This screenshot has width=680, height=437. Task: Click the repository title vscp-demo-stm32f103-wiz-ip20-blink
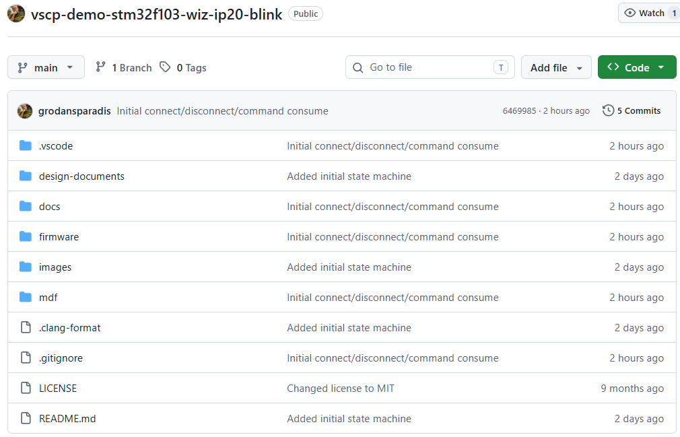click(157, 14)
